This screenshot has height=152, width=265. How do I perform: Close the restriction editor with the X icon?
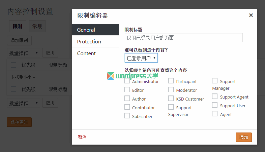pyautogui.click(x=251, y=15)
